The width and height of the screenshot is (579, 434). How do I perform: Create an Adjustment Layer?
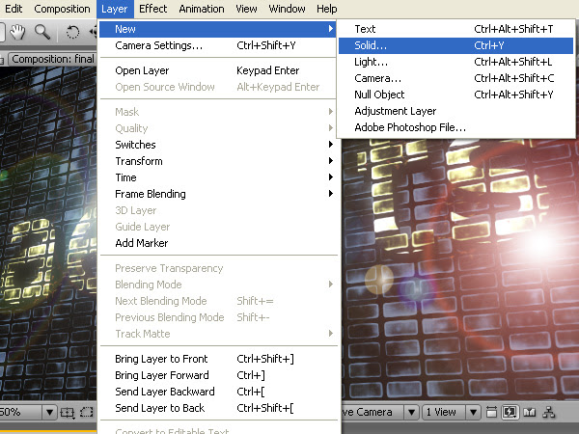(x=455, y=111)
